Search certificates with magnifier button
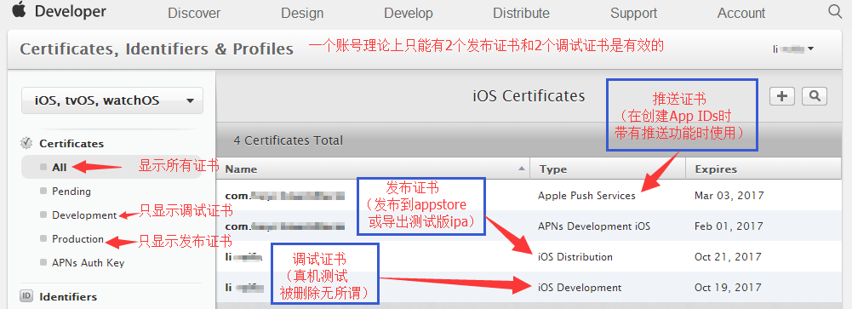852x309 pixels. [814, 96]
